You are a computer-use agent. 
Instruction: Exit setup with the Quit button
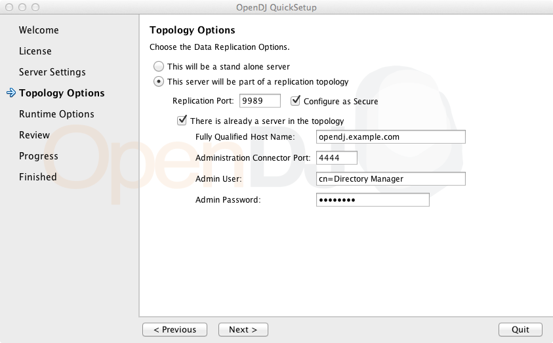pyautogui.click(x=521, y=330)
